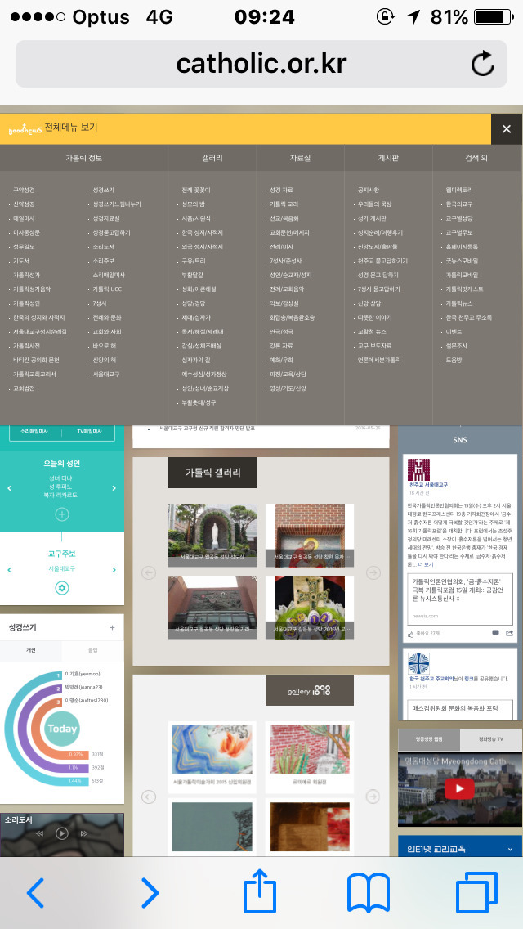The height and width of the screenshot is (929, 523).
Task: Expand 성경쓰기 panel with plus icon
Action: (x=113, y=627)
